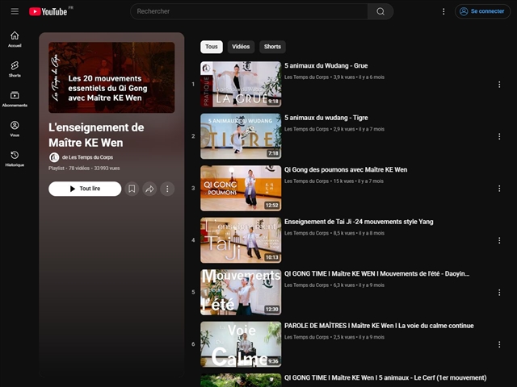Click the Mouvements de l'été thumbnail
The image size is (517, 387).
point(241,292)
